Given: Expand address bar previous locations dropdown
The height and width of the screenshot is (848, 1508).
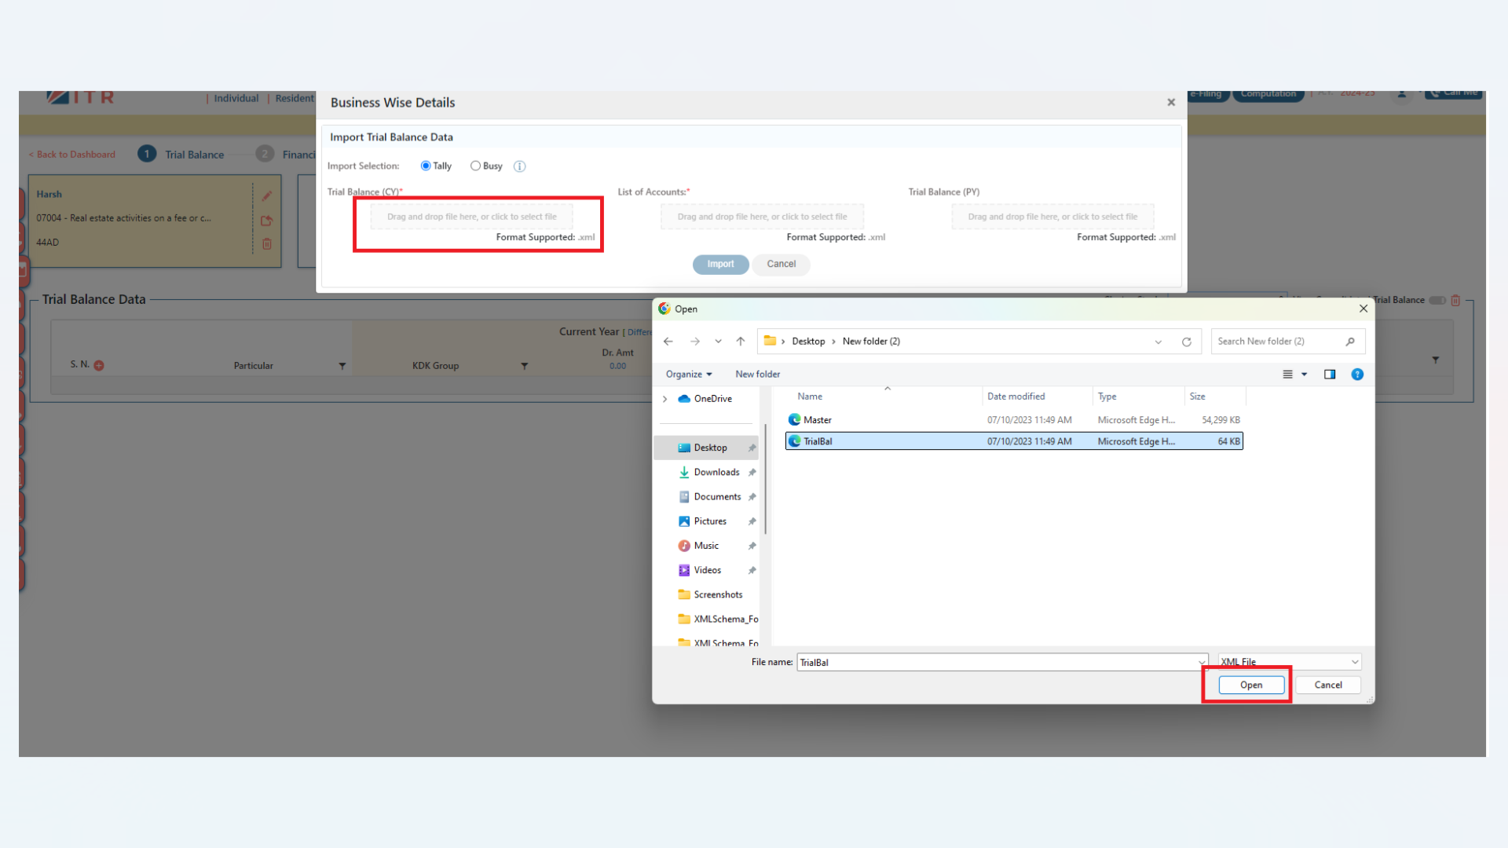Looking at the screenshot, I should [1158, 342].
